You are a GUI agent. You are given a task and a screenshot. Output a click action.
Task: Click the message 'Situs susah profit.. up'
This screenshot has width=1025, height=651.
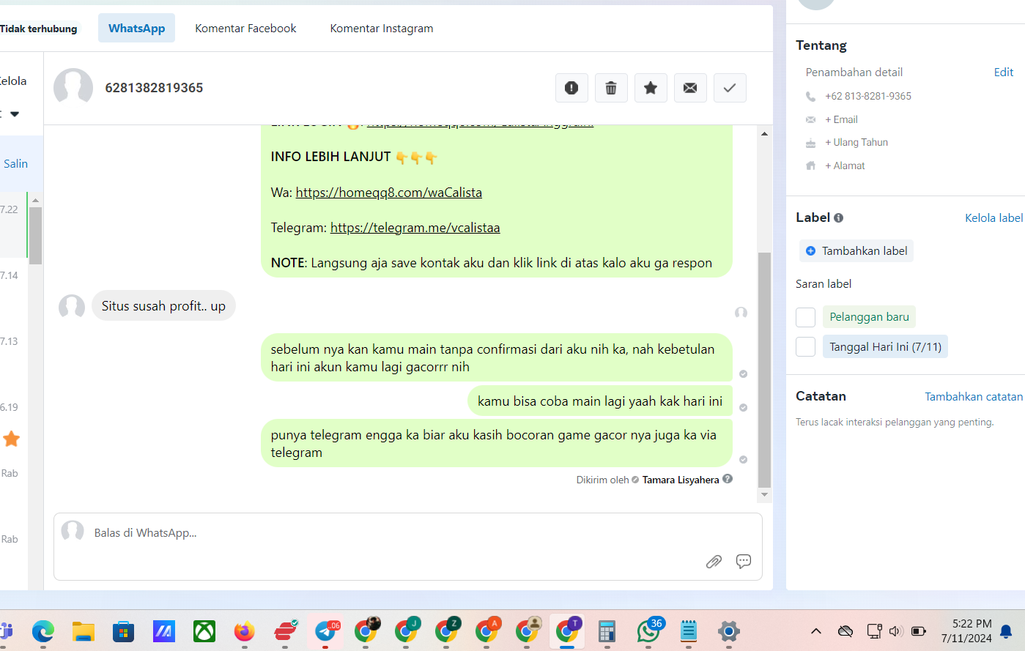[163, 306]
